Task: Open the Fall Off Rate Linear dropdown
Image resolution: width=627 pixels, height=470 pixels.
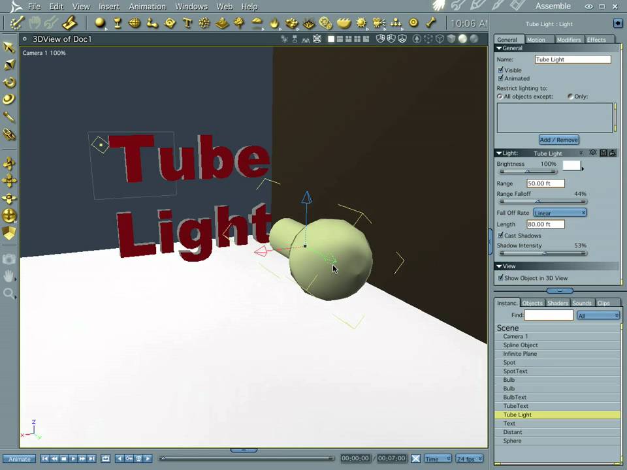Action: (560, 213)
